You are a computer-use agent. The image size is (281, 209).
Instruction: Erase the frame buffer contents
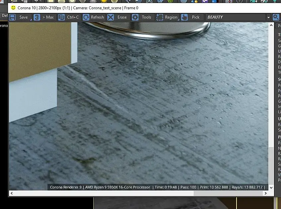coord(119,17)
